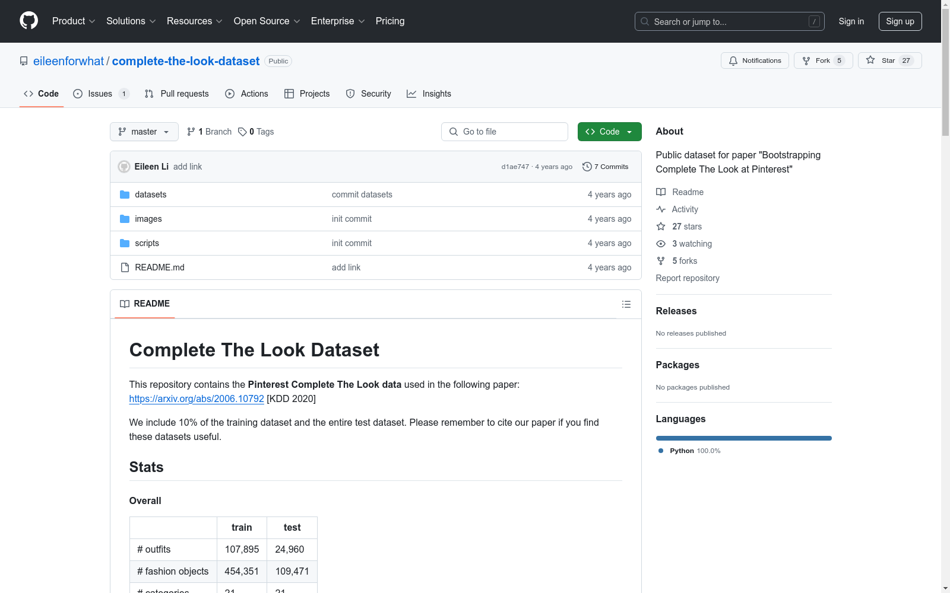This screenshot has height=593, width=950.
Task: Open the d1ae747 commit link
Action: click(515, 167)
